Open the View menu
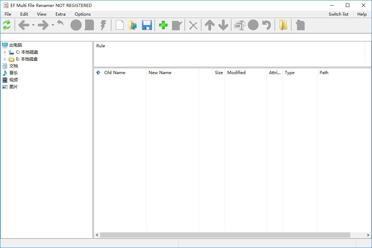The height and width of the screenshot is (248, 372). tap(42, 14)
